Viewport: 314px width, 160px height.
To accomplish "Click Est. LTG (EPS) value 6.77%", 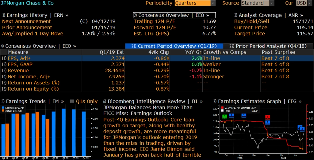I will (209, 34).
